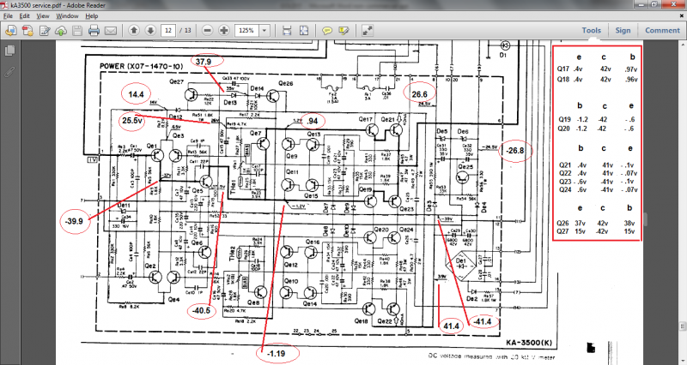
Task: Click the Adobe Reader title bar icon
Action: [x=6, y=5]
